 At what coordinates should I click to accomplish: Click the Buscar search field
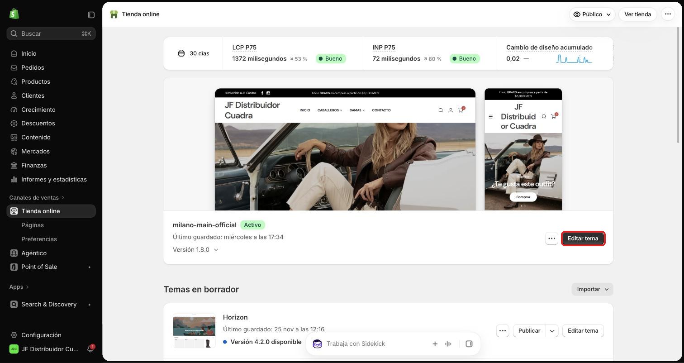(51, 33)
